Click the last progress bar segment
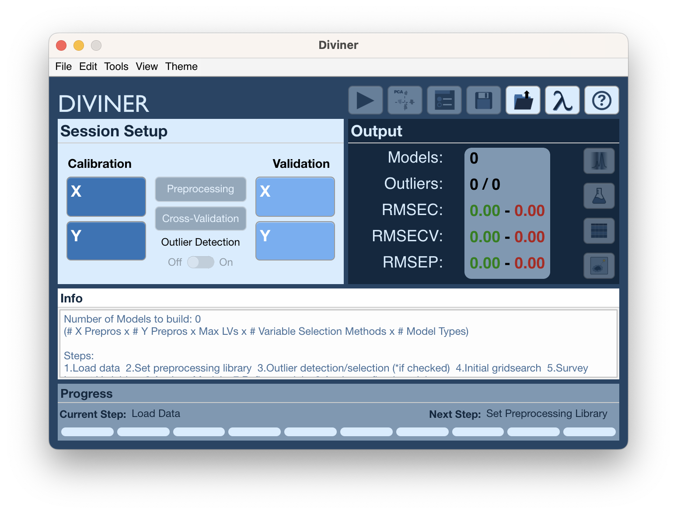677x514 pixels. [x=590, y=432]
